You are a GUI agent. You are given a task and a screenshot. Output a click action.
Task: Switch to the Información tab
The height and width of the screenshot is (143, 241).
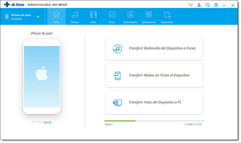coord(130,17)
